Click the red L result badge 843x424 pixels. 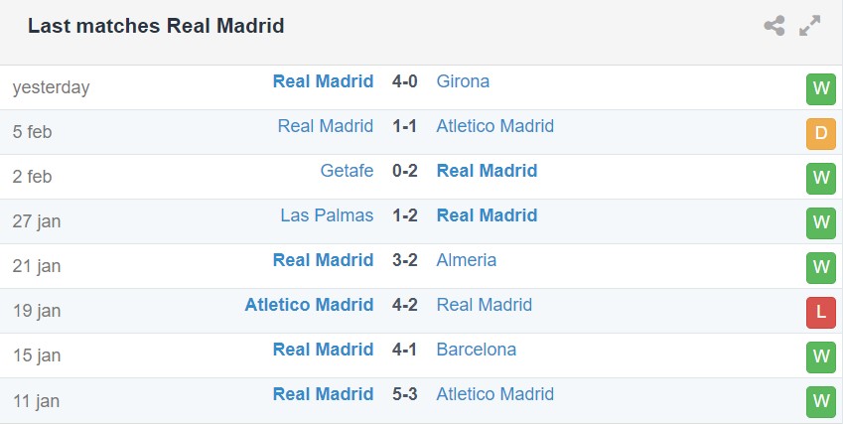pyautogui.click(x=820, y=312)
